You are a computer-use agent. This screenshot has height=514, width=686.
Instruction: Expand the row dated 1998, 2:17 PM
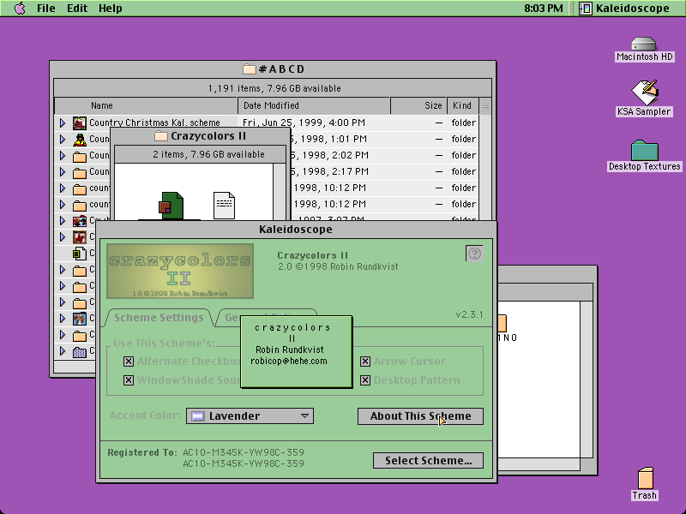[x=63, y=172]
